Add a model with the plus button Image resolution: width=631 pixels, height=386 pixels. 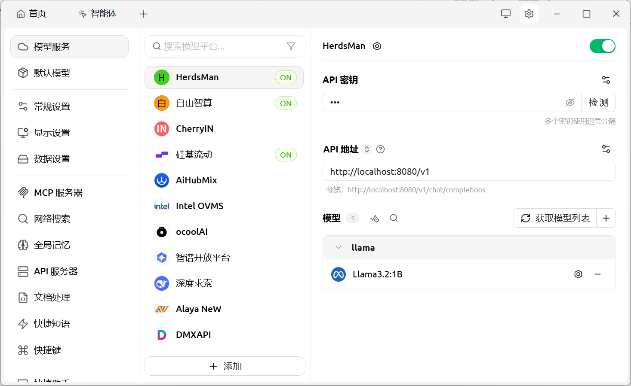(x=606, y=218)
